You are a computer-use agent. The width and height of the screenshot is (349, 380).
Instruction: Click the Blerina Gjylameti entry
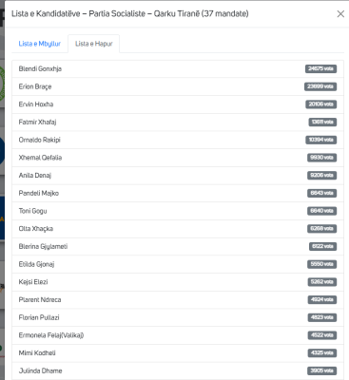pos(178,246)
